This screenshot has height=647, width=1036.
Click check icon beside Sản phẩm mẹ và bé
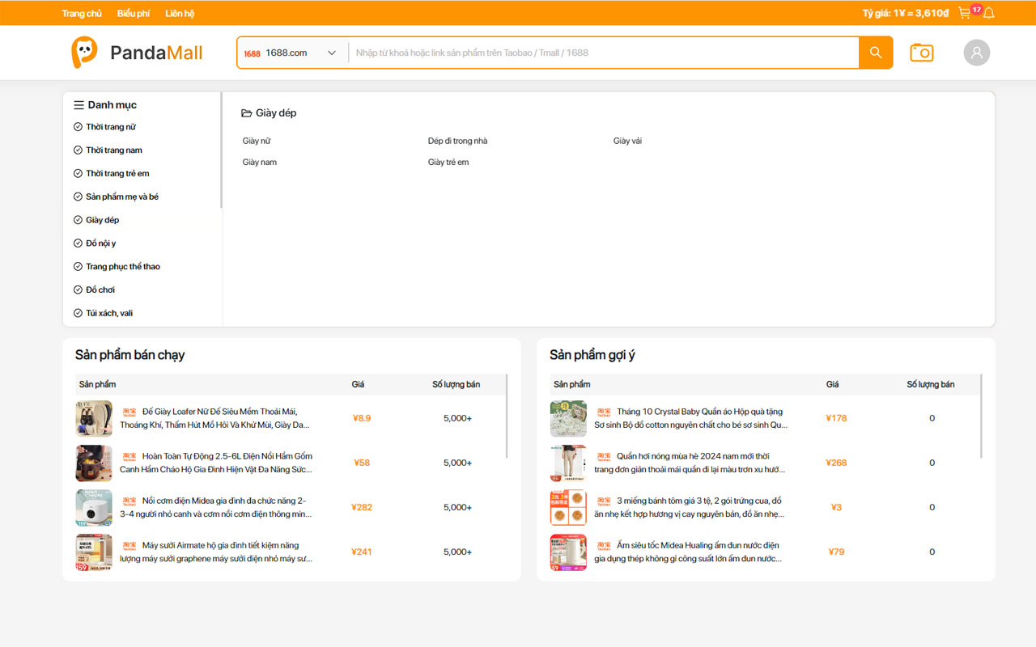(x=79, y=197)
